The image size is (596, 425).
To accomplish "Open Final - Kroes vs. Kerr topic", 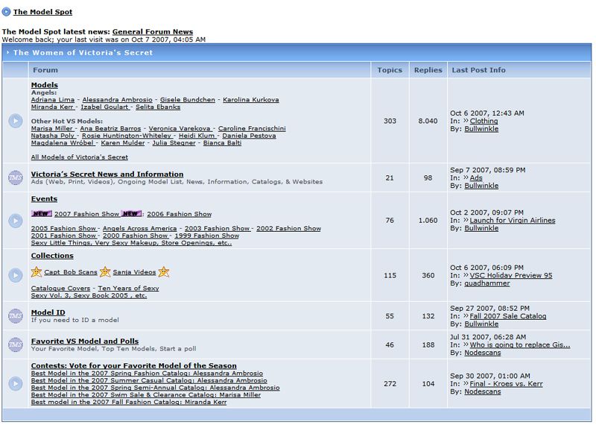I will (507, 384).
